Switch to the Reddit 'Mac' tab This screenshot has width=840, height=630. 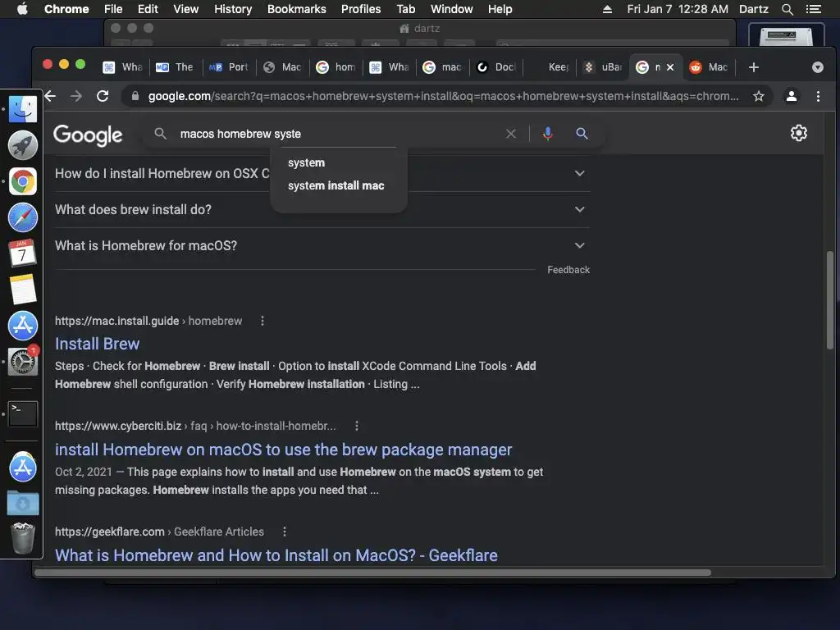click(710, 67)
